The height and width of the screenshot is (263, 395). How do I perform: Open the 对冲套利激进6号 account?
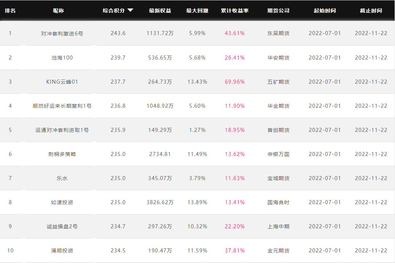62,34
